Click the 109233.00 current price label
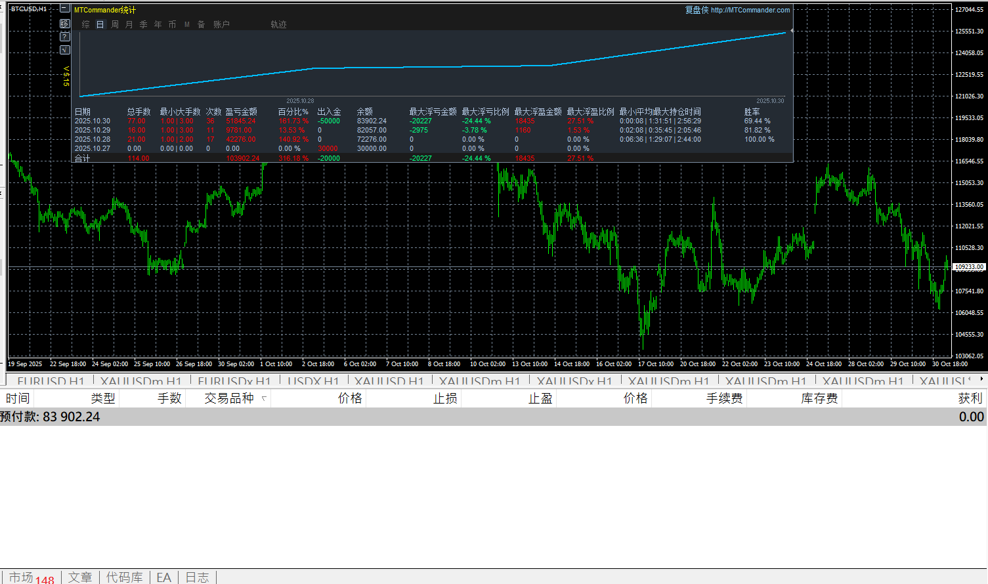The image size is (988, 584). [x=970, y=267]
